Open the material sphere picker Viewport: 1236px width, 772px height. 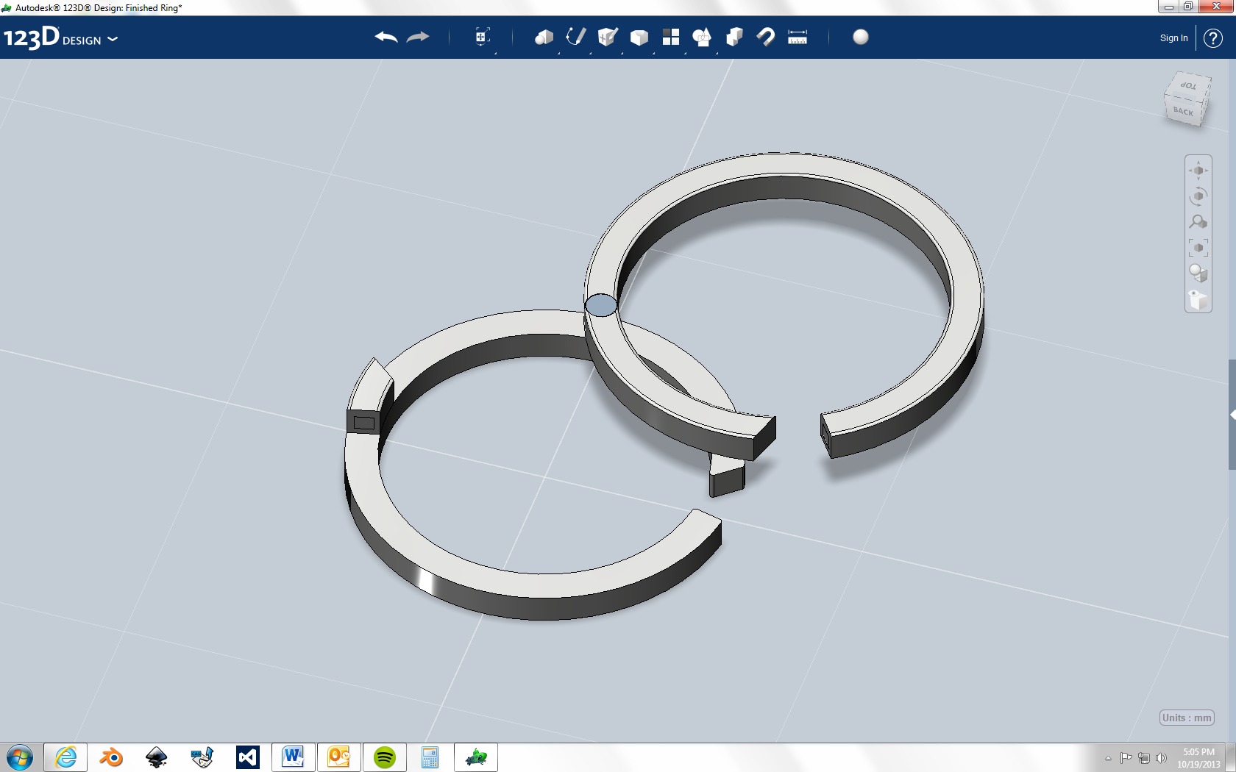pyautogui.click(x=860, y=37)
